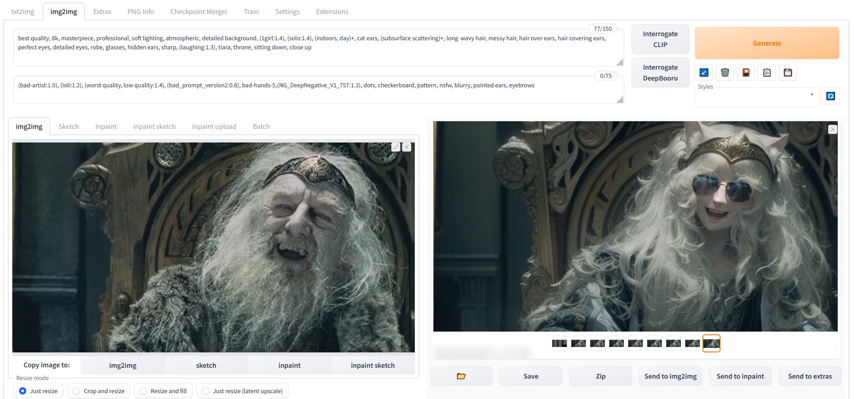Screen dimensions: 854x399
Task: Open the Extras tab
Action: [x=102, y=12]
